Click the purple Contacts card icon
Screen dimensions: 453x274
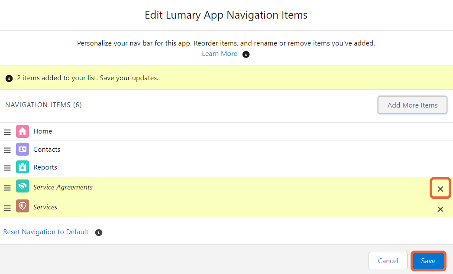23,149
